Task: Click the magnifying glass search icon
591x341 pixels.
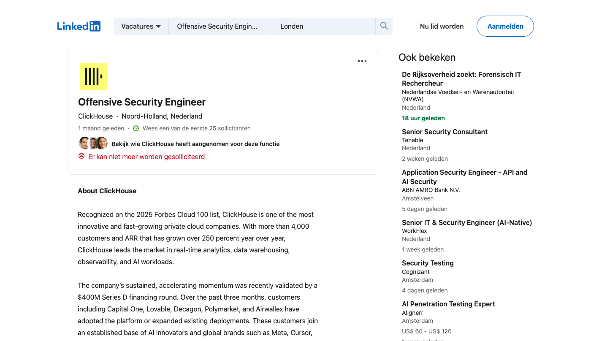Action: 384,26
